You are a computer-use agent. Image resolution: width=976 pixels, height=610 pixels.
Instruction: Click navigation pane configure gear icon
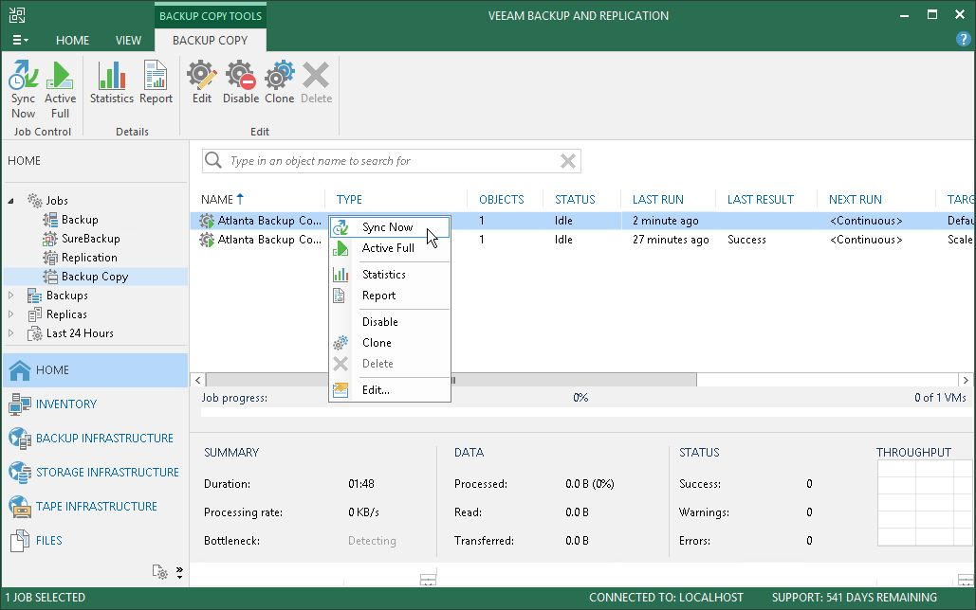160,571
